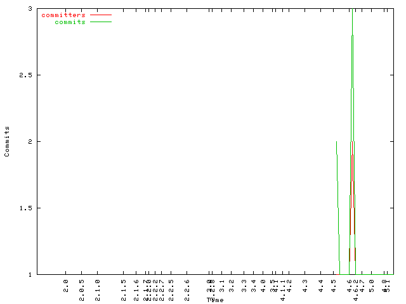Click the dark line sample beside committers
The width and height of the screenshot is (406, 304).
pyautogui.click(x=100, y=14)
